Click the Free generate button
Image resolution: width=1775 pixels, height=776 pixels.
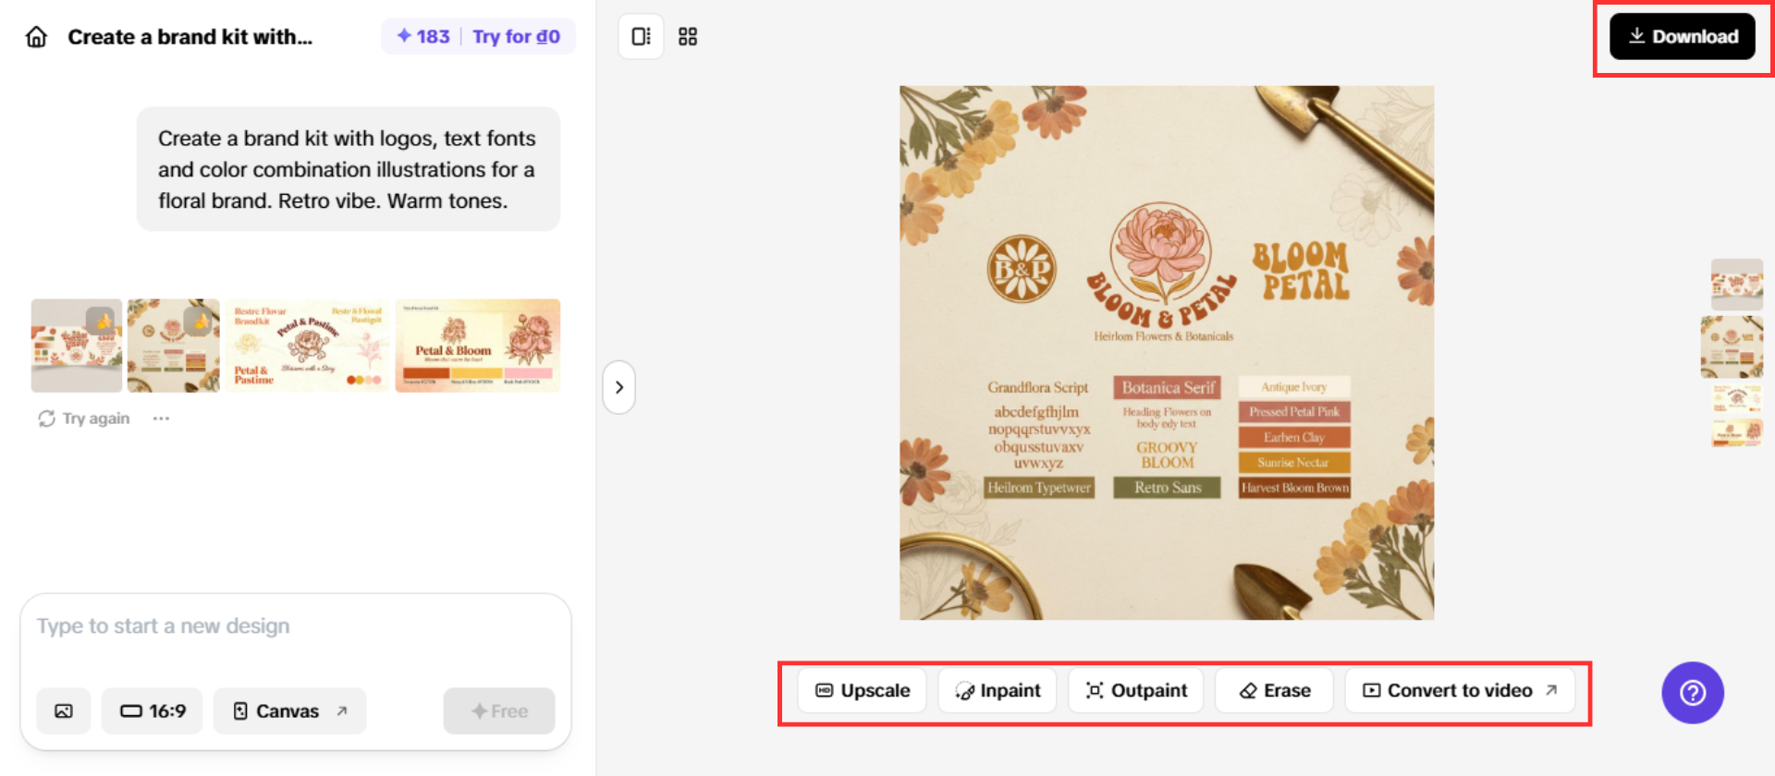click(x=499, y=711)
